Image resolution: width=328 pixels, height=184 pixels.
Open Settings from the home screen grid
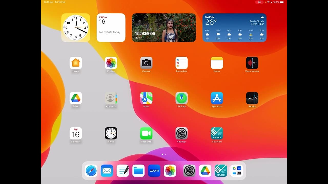point(182,133)
